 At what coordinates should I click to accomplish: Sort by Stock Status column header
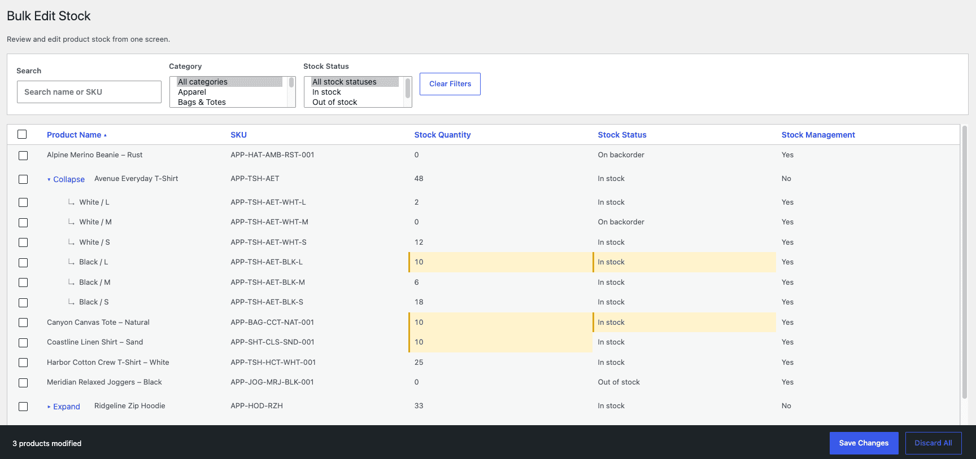click(622, 135)
